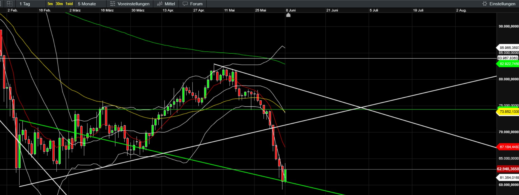Click the 60.000,0000 price axis label
This screenshot has height=195, width=519.
509,185
